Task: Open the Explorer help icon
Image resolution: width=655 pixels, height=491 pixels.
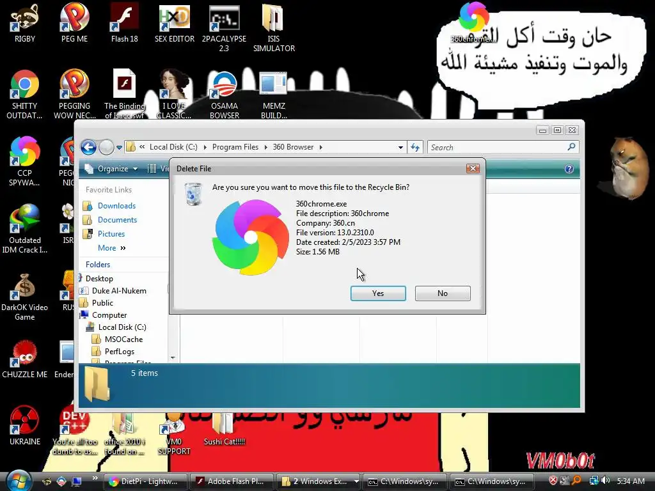Action: pos(569,169)
